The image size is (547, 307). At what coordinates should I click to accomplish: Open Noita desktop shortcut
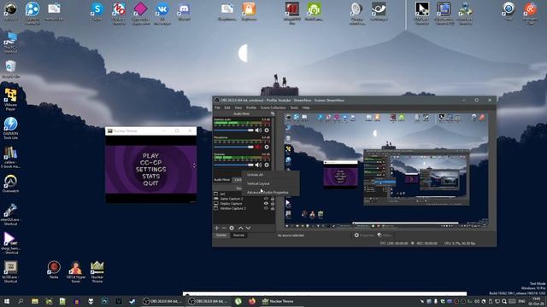tap(54, 269)
